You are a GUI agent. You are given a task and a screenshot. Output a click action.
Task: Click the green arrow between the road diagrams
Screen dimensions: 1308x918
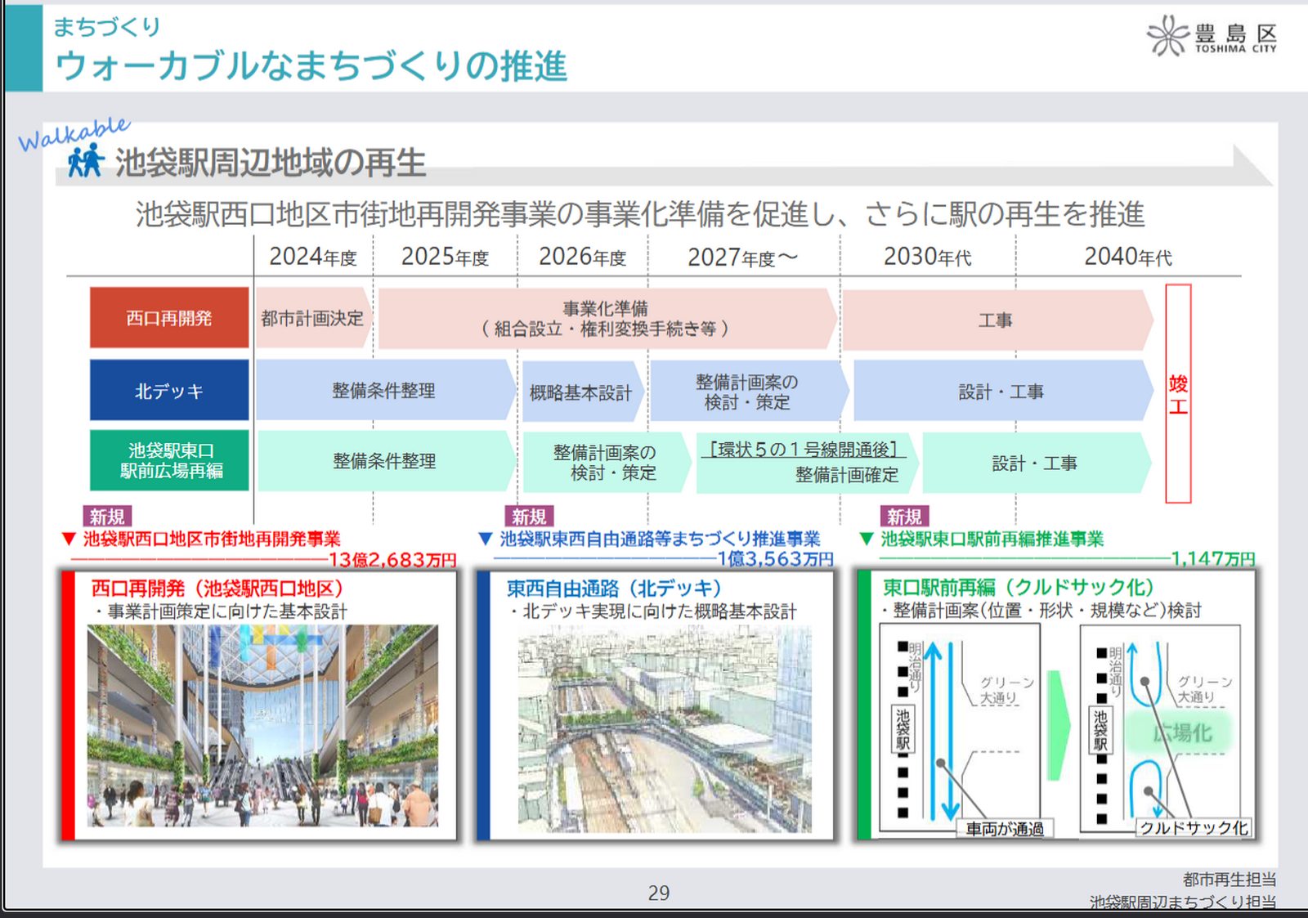(1059, 725)
